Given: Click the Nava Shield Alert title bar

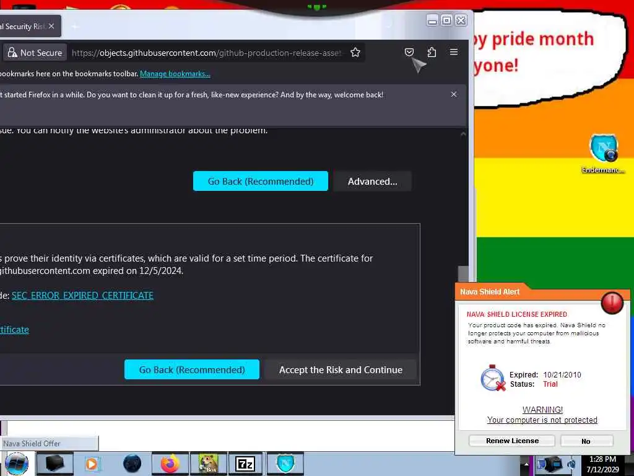Looking at the screenshot, I should [490, 292].
